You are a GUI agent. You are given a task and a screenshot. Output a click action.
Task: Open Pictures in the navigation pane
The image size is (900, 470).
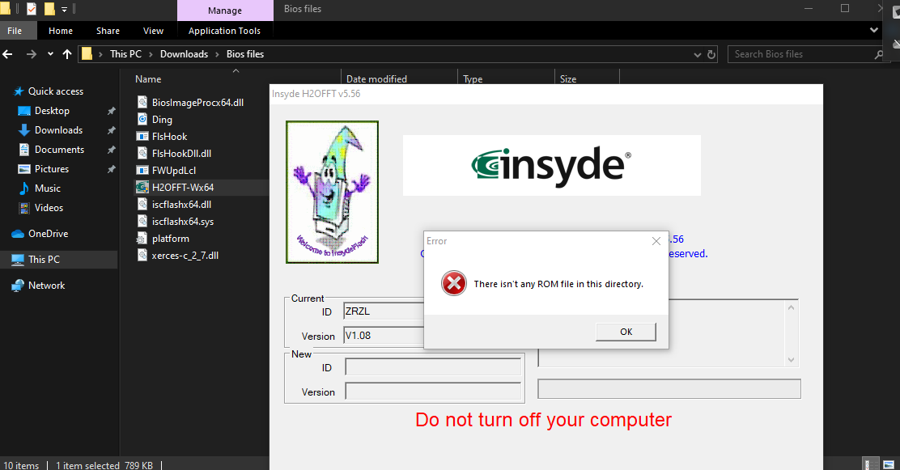point(52,169)
